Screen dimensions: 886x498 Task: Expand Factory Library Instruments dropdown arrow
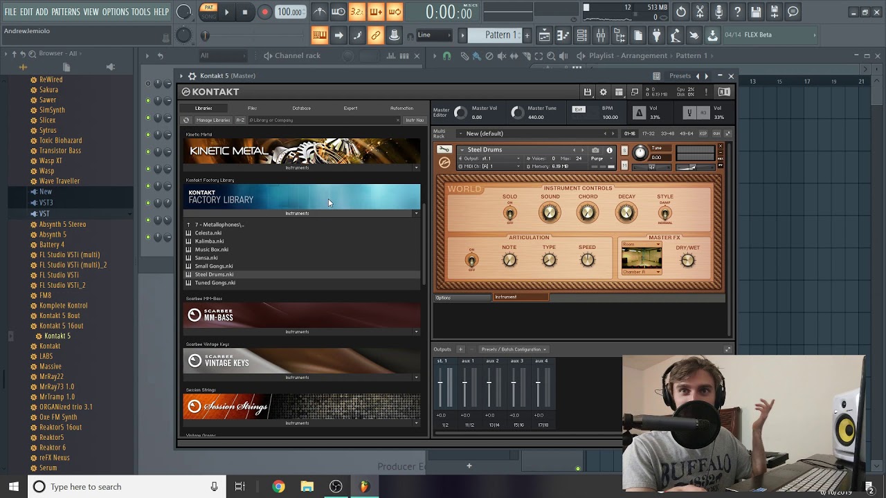[x=416, y=213]
